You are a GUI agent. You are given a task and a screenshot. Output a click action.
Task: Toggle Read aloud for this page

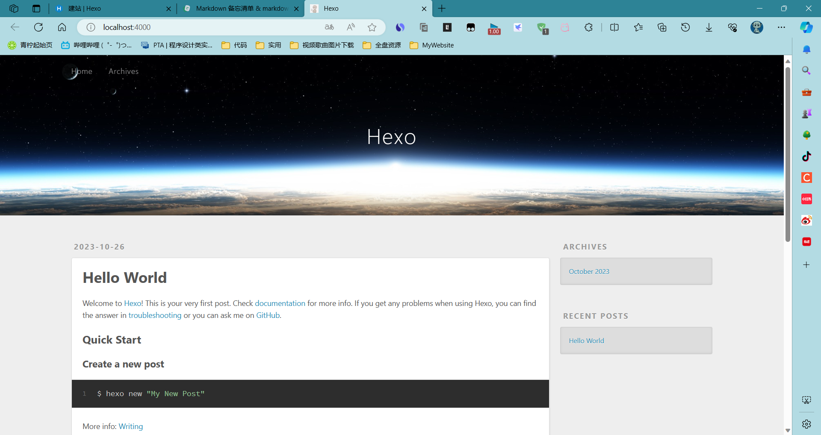(351, 27)
